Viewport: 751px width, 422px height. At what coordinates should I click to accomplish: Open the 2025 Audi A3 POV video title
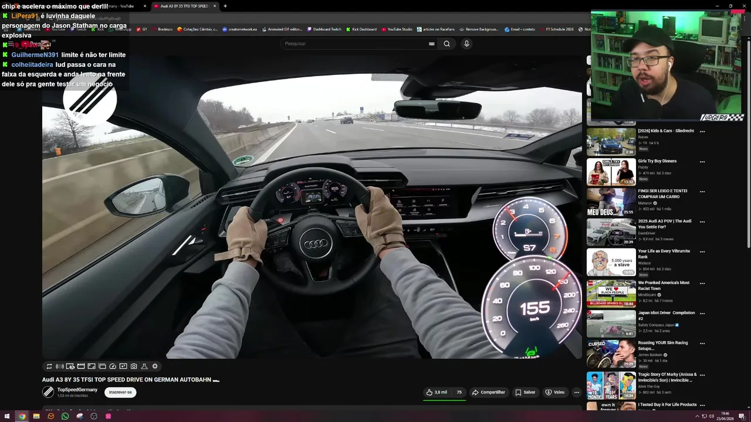[x=665, y=223]
